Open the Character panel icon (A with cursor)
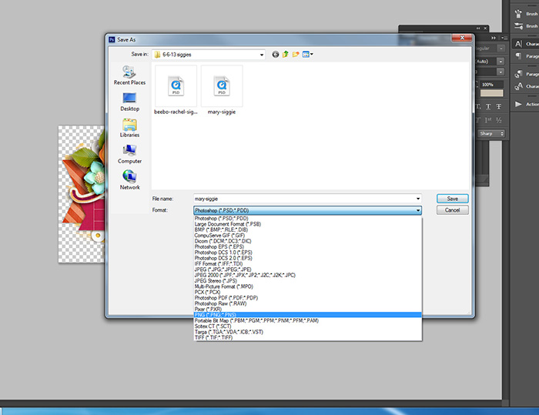Image resolution: width=539 pixels, height=415 pixels. click(519, 44)
